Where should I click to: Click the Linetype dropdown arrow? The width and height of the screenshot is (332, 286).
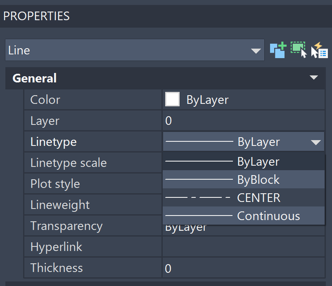coord(316,142)
